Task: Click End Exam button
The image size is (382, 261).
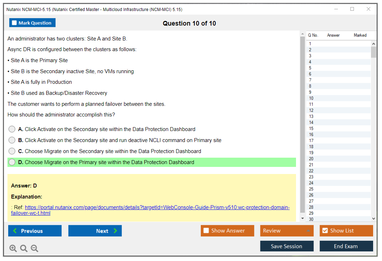Action: click(346, 246)
